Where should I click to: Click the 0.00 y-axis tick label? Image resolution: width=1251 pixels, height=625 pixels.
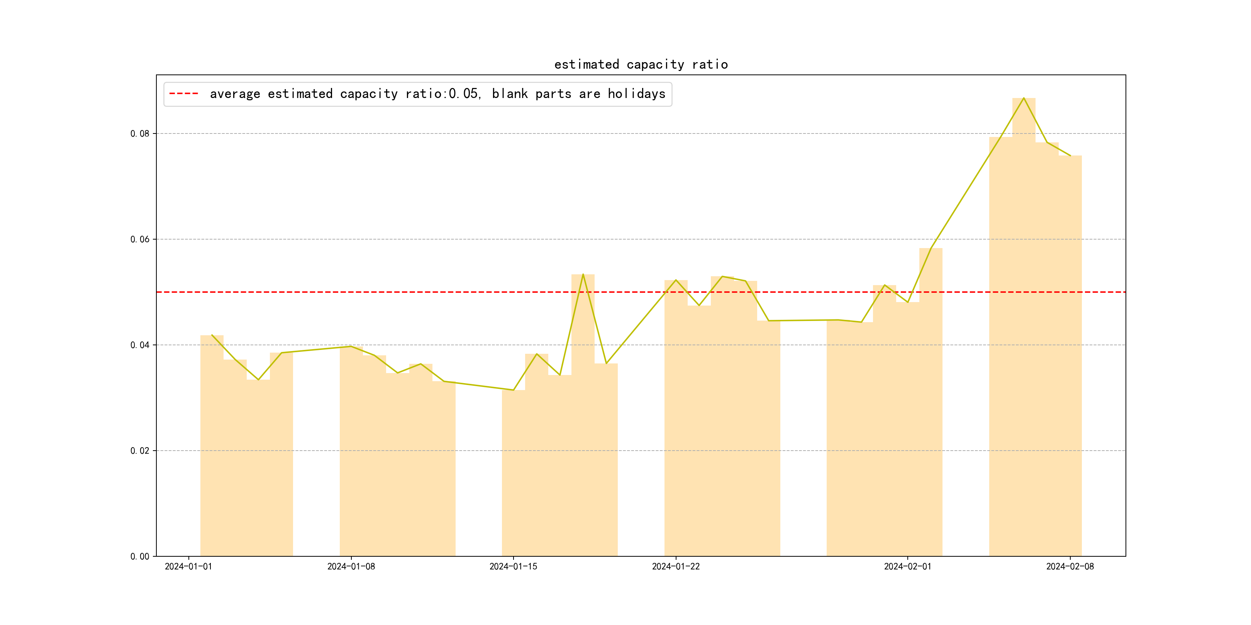click(x=140, y=557)
